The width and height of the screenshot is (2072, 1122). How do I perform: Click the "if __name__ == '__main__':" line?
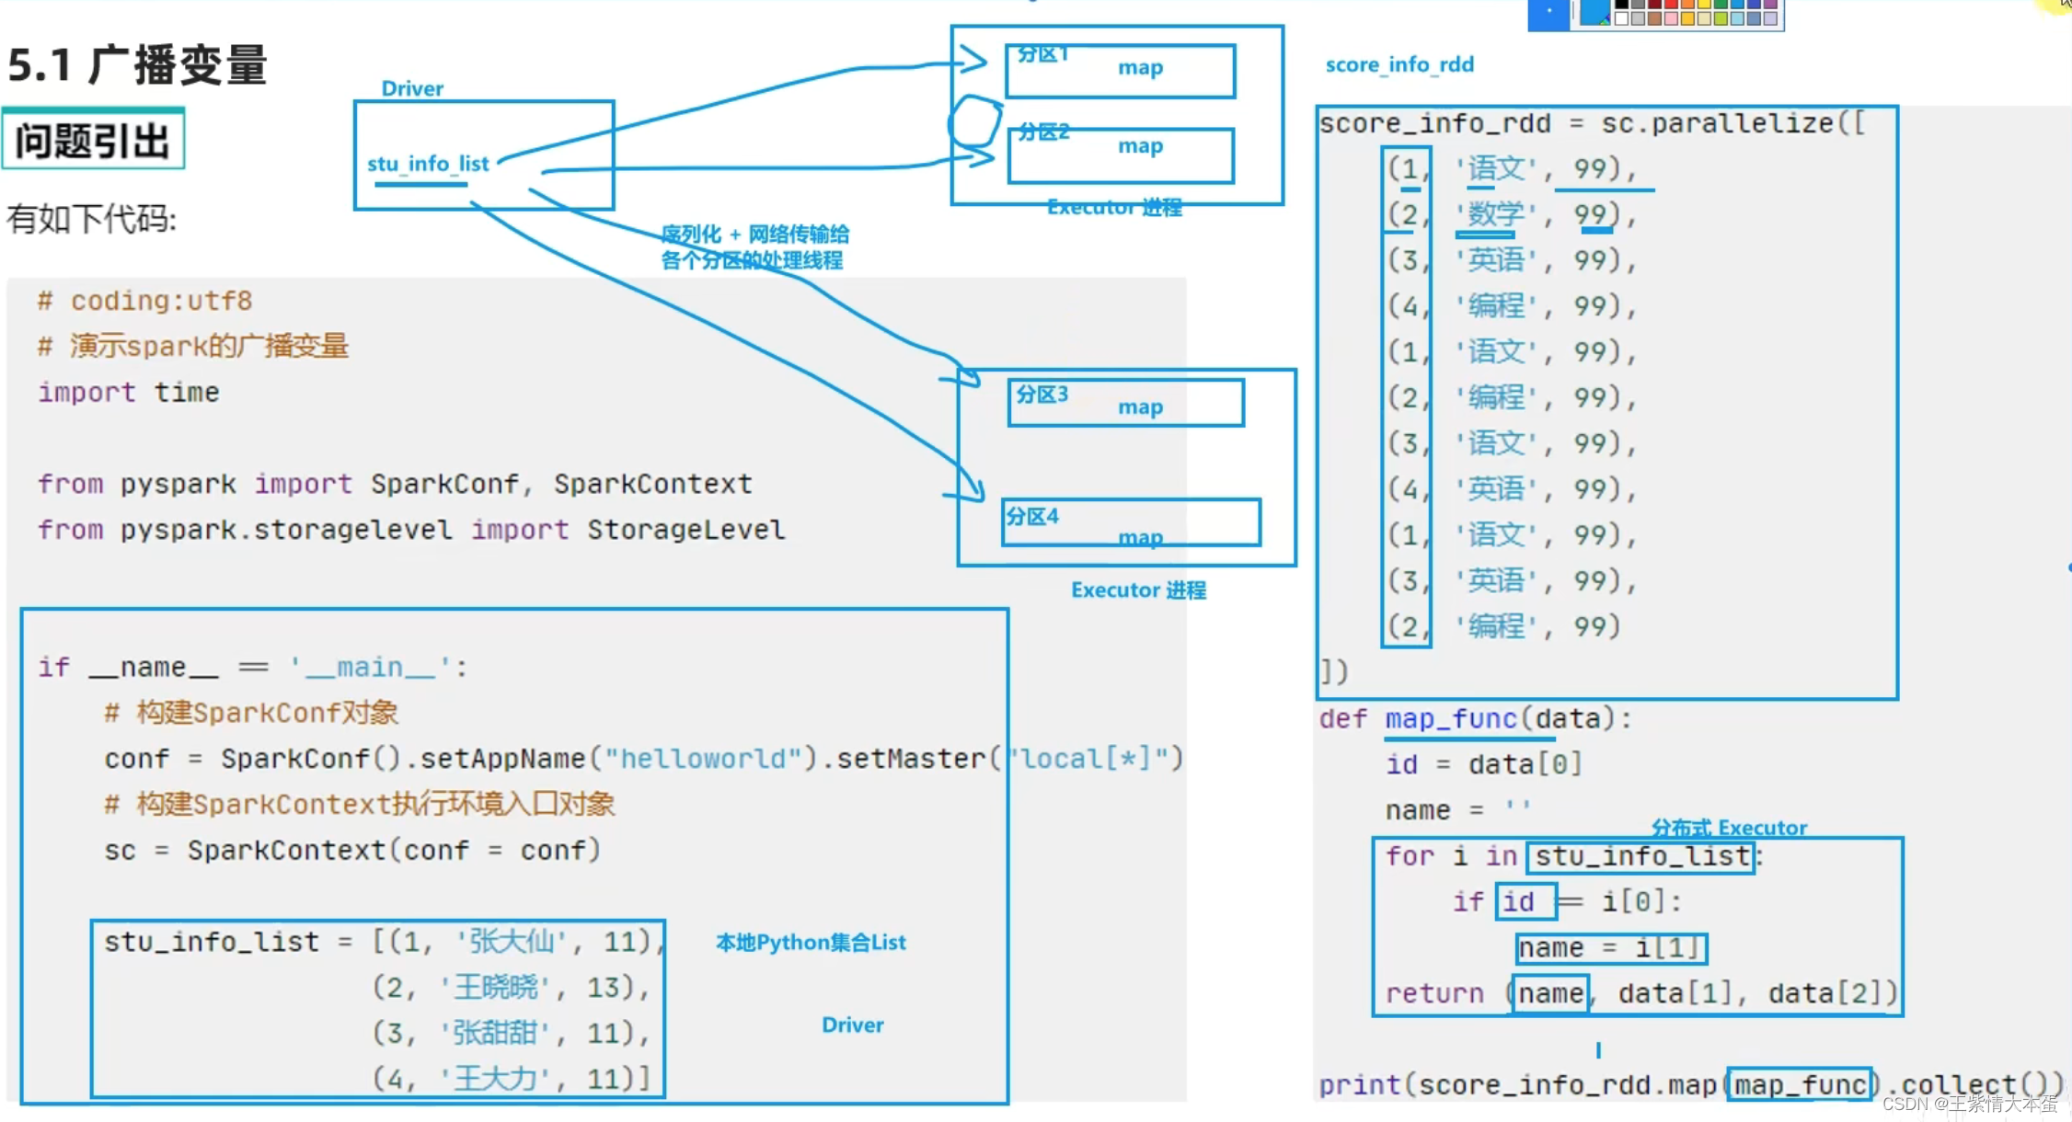[253, 667]
